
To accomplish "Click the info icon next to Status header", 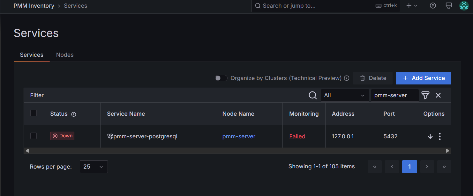I will coord(74,114).
